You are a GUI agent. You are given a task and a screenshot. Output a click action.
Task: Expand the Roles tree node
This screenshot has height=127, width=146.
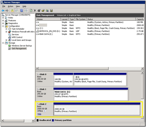3,18
